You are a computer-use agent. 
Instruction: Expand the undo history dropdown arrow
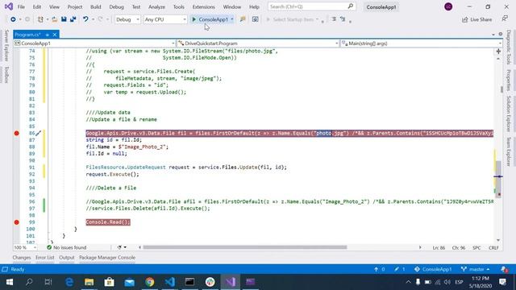pos(94,19)
